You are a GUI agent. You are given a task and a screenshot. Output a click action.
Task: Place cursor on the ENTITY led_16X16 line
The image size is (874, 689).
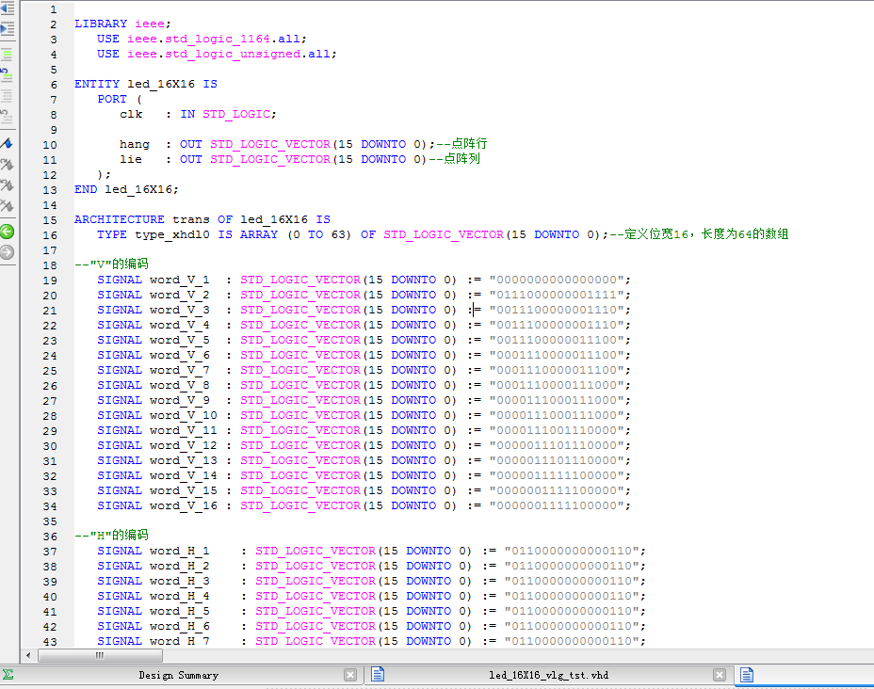[141, 84]
